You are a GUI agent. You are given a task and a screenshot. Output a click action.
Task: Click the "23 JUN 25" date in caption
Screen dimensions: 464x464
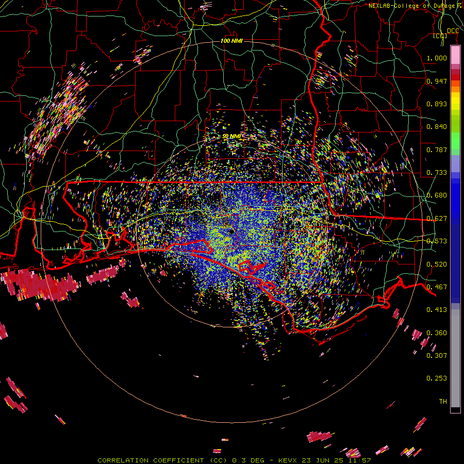[x=322, y=460]
